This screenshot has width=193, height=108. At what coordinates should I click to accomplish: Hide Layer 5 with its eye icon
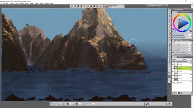tap(173, 64)
